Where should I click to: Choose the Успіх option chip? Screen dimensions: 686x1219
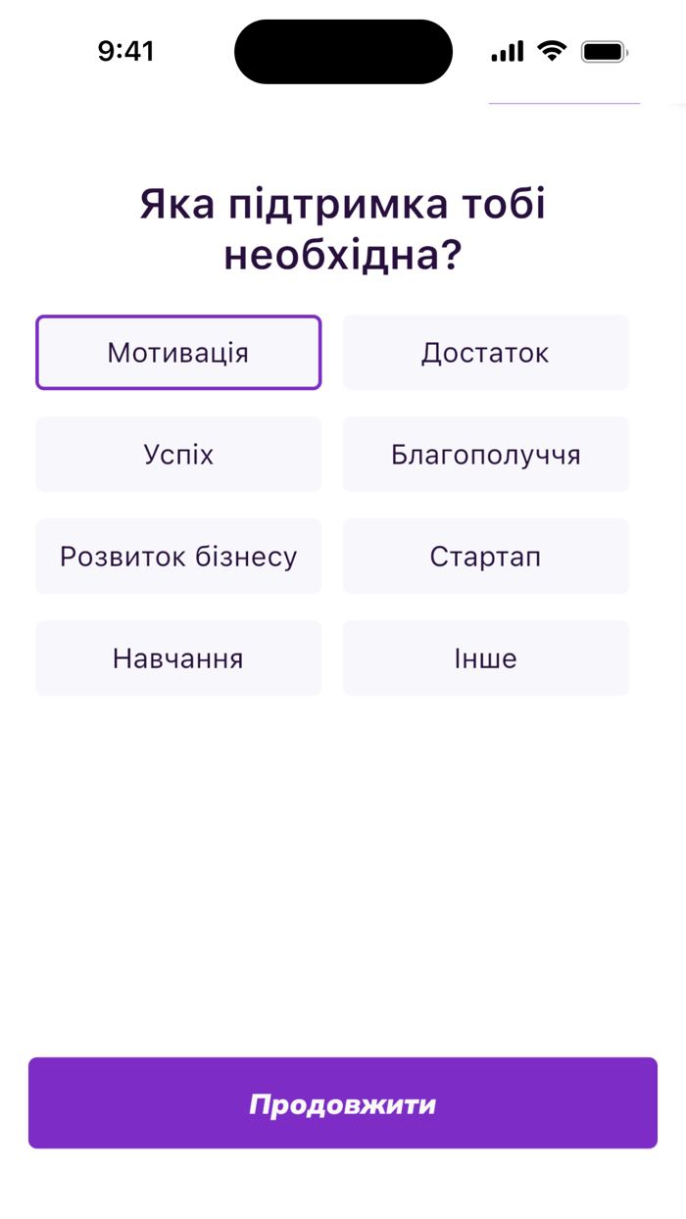point(178,454)
